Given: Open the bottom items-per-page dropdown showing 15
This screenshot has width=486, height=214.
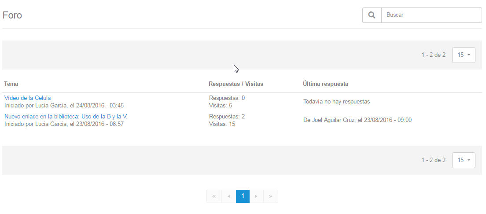Looking at the screenshot, I should coord(464,160).
